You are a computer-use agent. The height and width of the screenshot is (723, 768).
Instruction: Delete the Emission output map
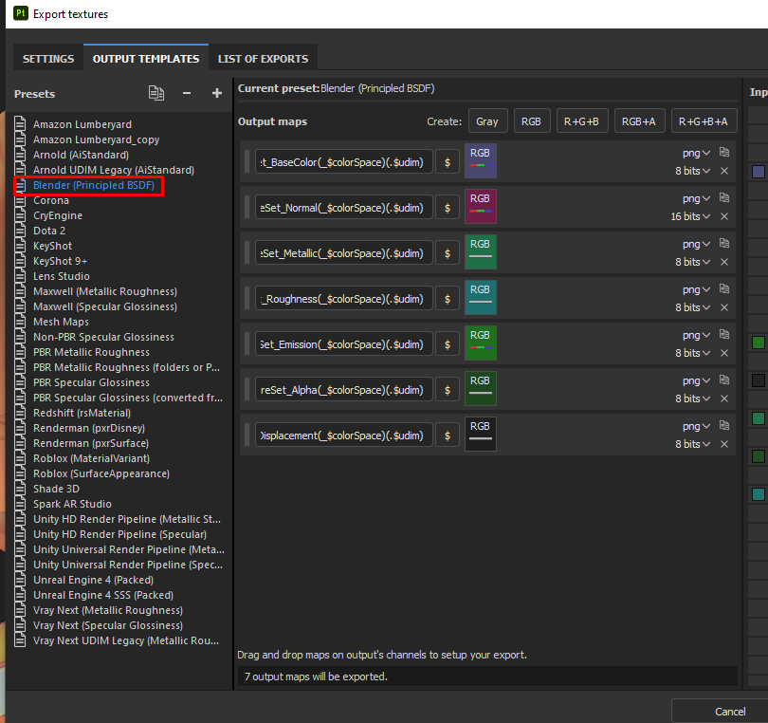pyautogui.click(x=724, y=353)
